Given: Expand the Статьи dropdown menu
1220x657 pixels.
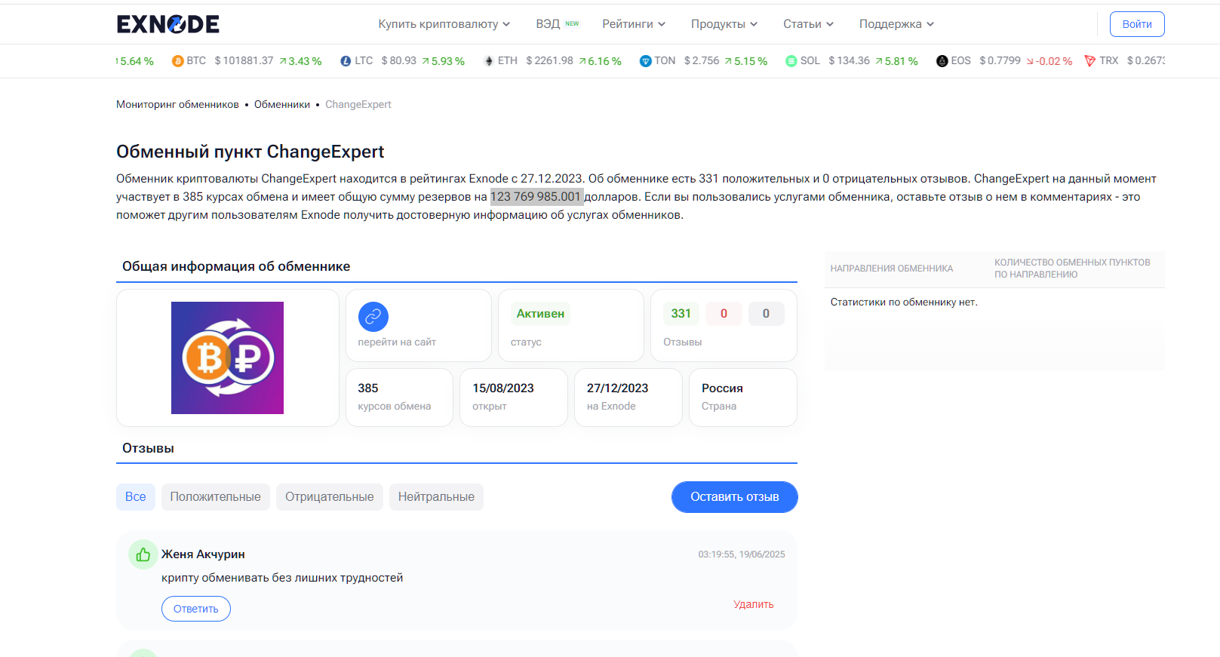Looking at the screenshot, I should point(808,24).
